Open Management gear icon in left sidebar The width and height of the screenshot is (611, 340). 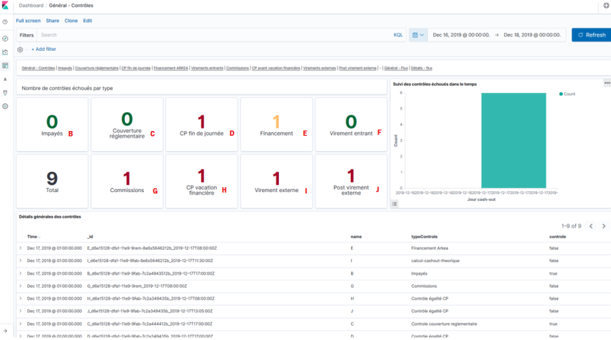[5, 107]
